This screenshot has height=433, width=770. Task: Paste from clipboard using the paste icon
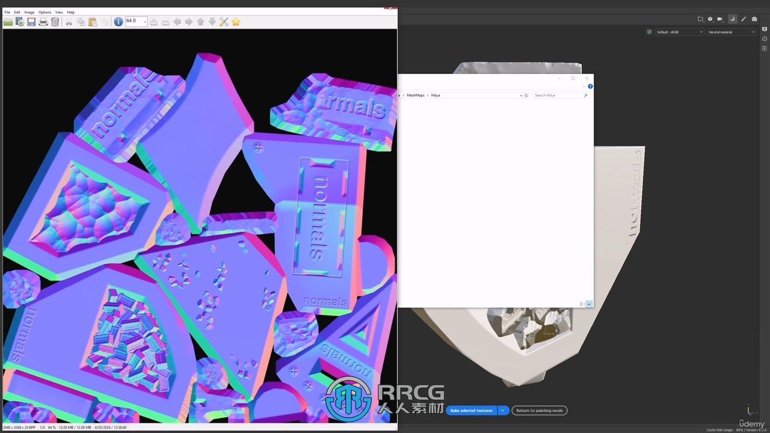click(93, 22)
